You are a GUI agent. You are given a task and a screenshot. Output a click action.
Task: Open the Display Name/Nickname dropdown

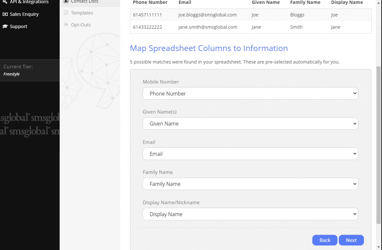(250, 214)
